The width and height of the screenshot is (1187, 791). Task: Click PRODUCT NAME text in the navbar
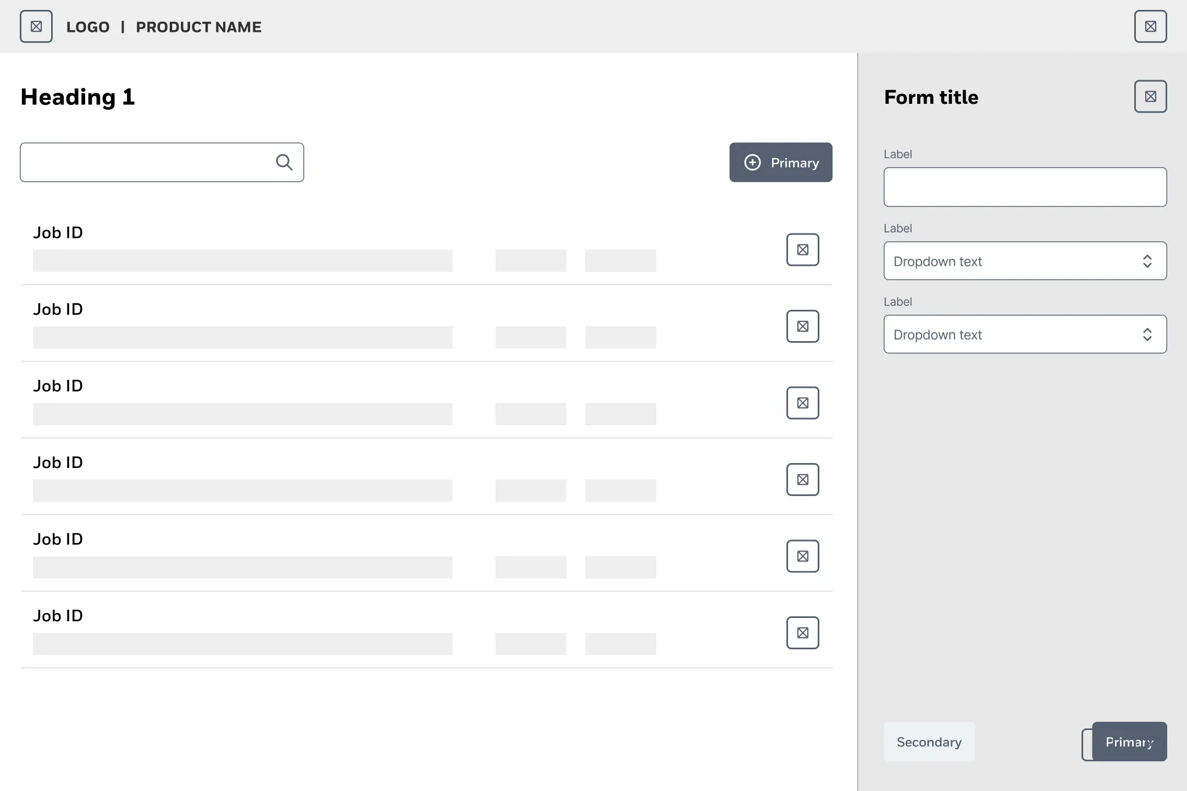[198, 26]
